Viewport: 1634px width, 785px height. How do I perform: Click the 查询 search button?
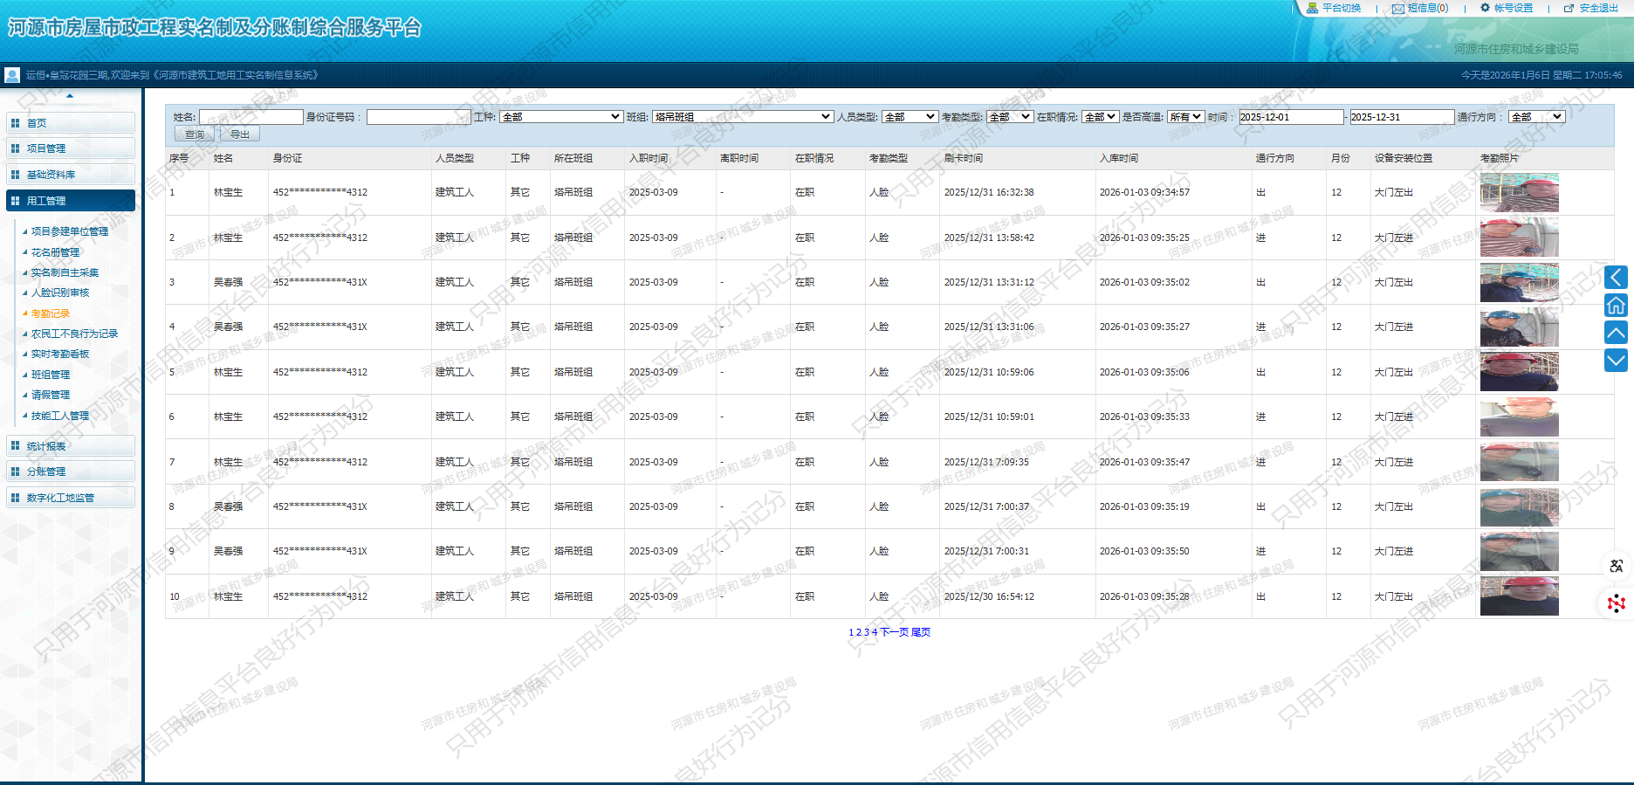[195, 134]
